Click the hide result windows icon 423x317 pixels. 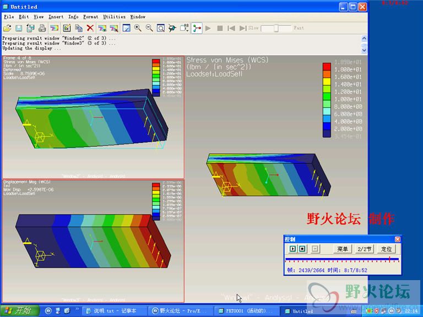coord(114,28)
